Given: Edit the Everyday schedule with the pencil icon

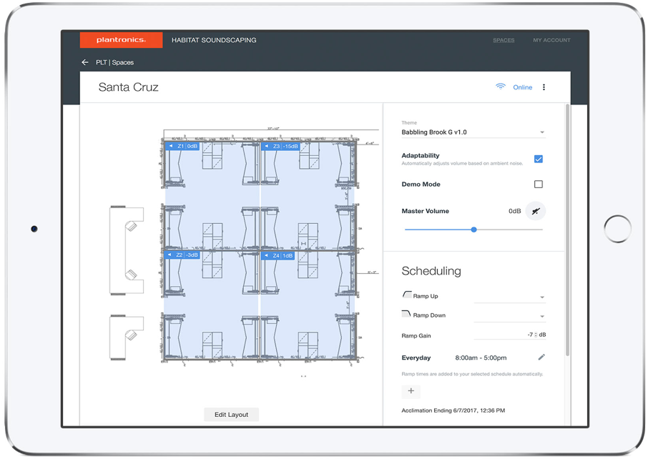Looking at the screenshot, I should tap(541, 357).
